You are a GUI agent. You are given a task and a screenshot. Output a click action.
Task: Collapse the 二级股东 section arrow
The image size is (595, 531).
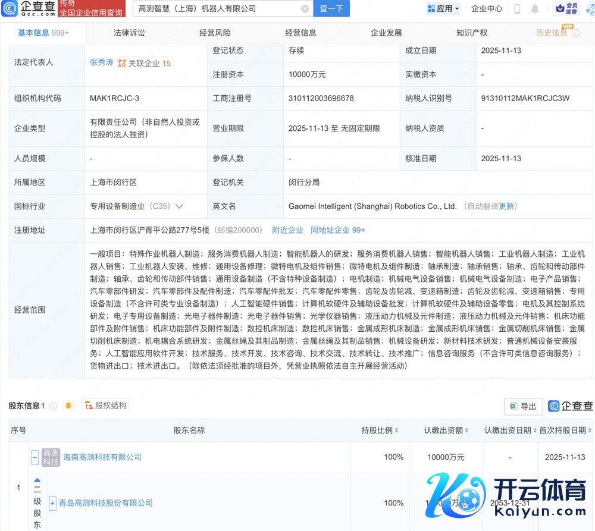click(37, 480)
